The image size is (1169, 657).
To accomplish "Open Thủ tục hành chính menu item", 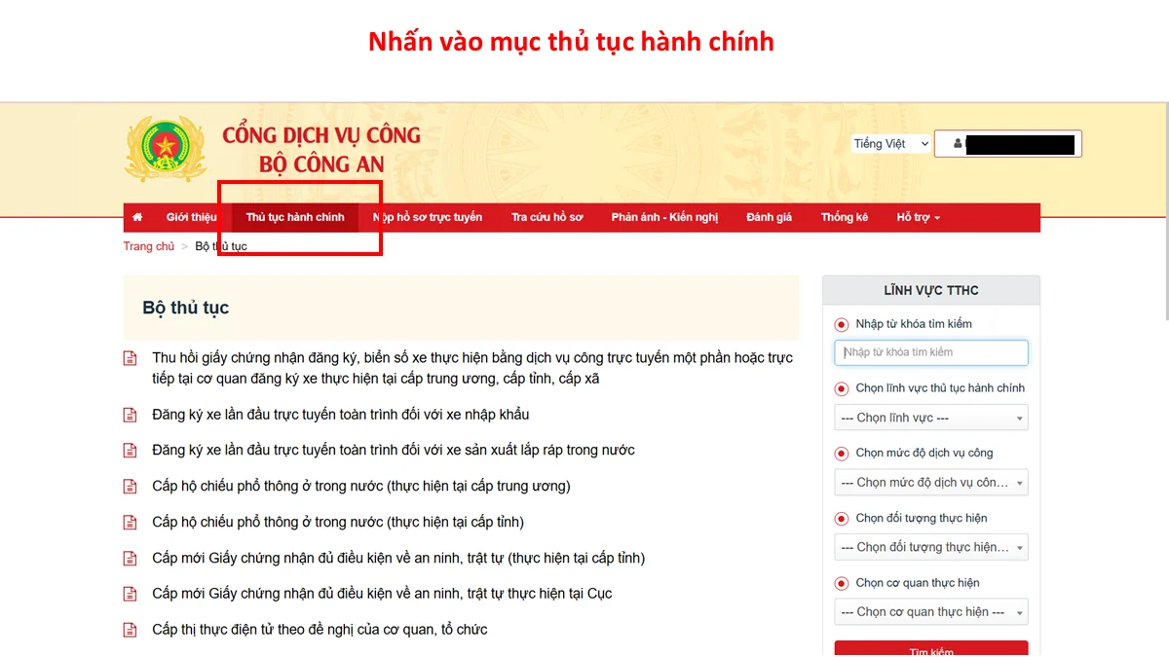I will (295, 217).
